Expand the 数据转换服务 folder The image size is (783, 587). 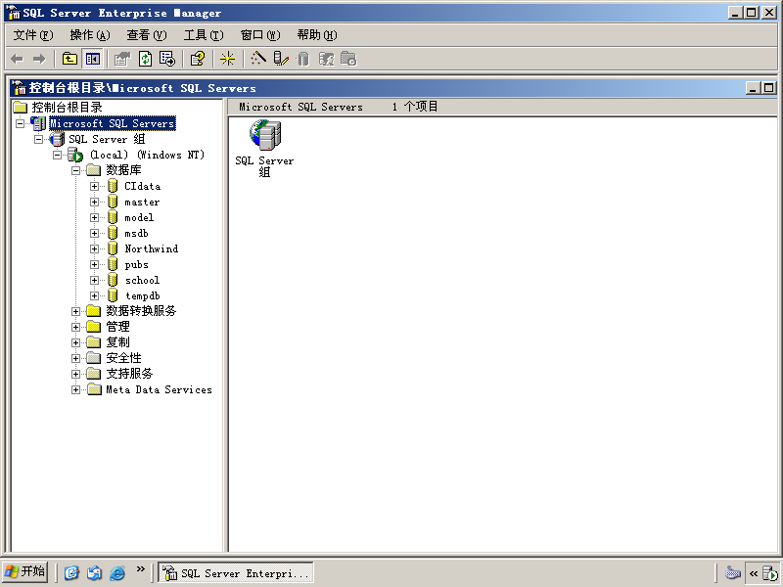coord(76,311)
